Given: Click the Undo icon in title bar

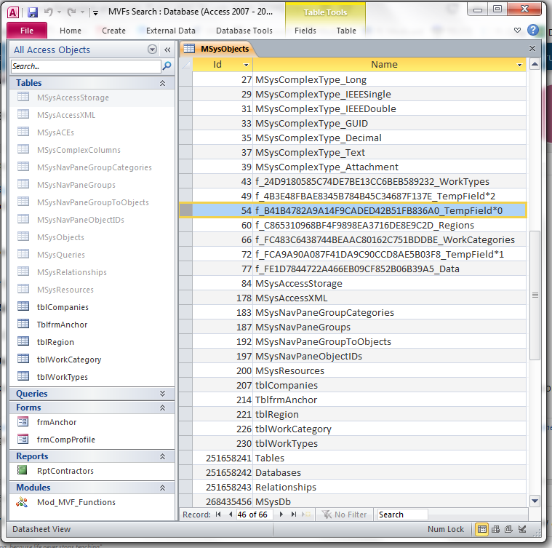Looking at the screenshot, I should click(48, 12).
